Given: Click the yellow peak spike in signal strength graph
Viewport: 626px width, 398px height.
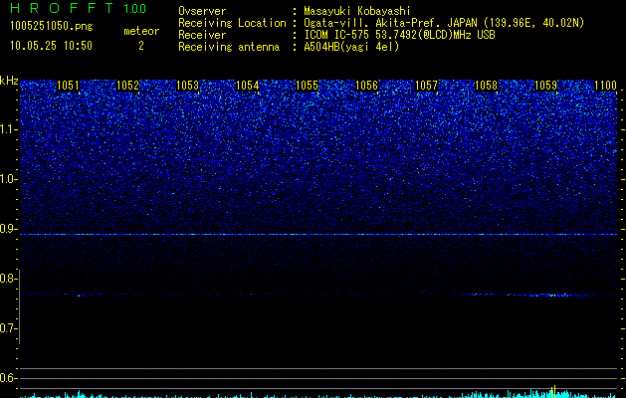Looking at the screenshot, I should 553,392.
